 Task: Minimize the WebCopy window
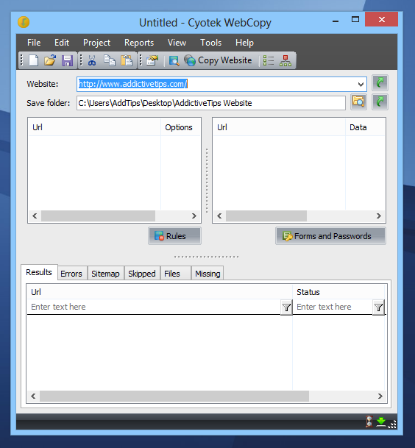click(x=336, y=20)
